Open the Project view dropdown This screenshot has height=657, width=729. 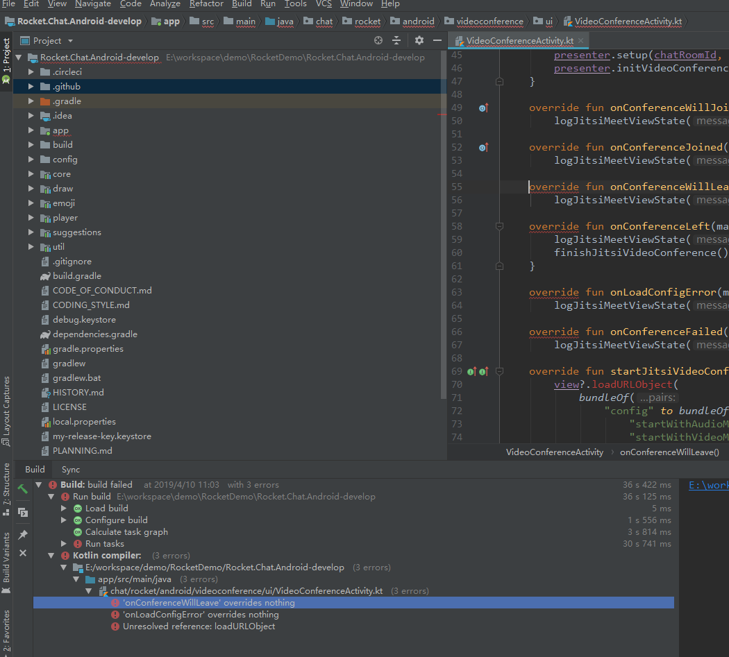click(70, 41)
